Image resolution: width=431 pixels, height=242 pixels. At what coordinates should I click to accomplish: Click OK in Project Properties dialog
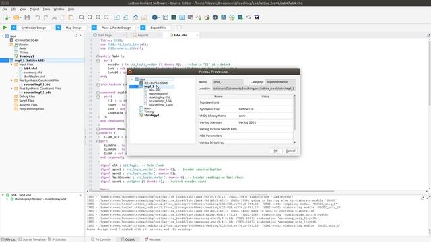tap(275, 151)
